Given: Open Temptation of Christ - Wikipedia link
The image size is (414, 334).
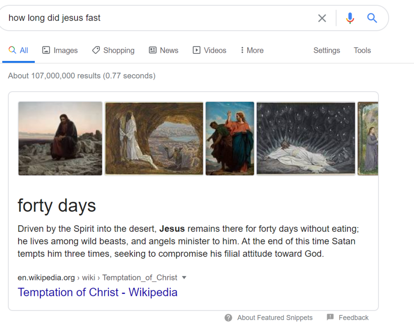Looking at the screenshot, I should (97, 292).
